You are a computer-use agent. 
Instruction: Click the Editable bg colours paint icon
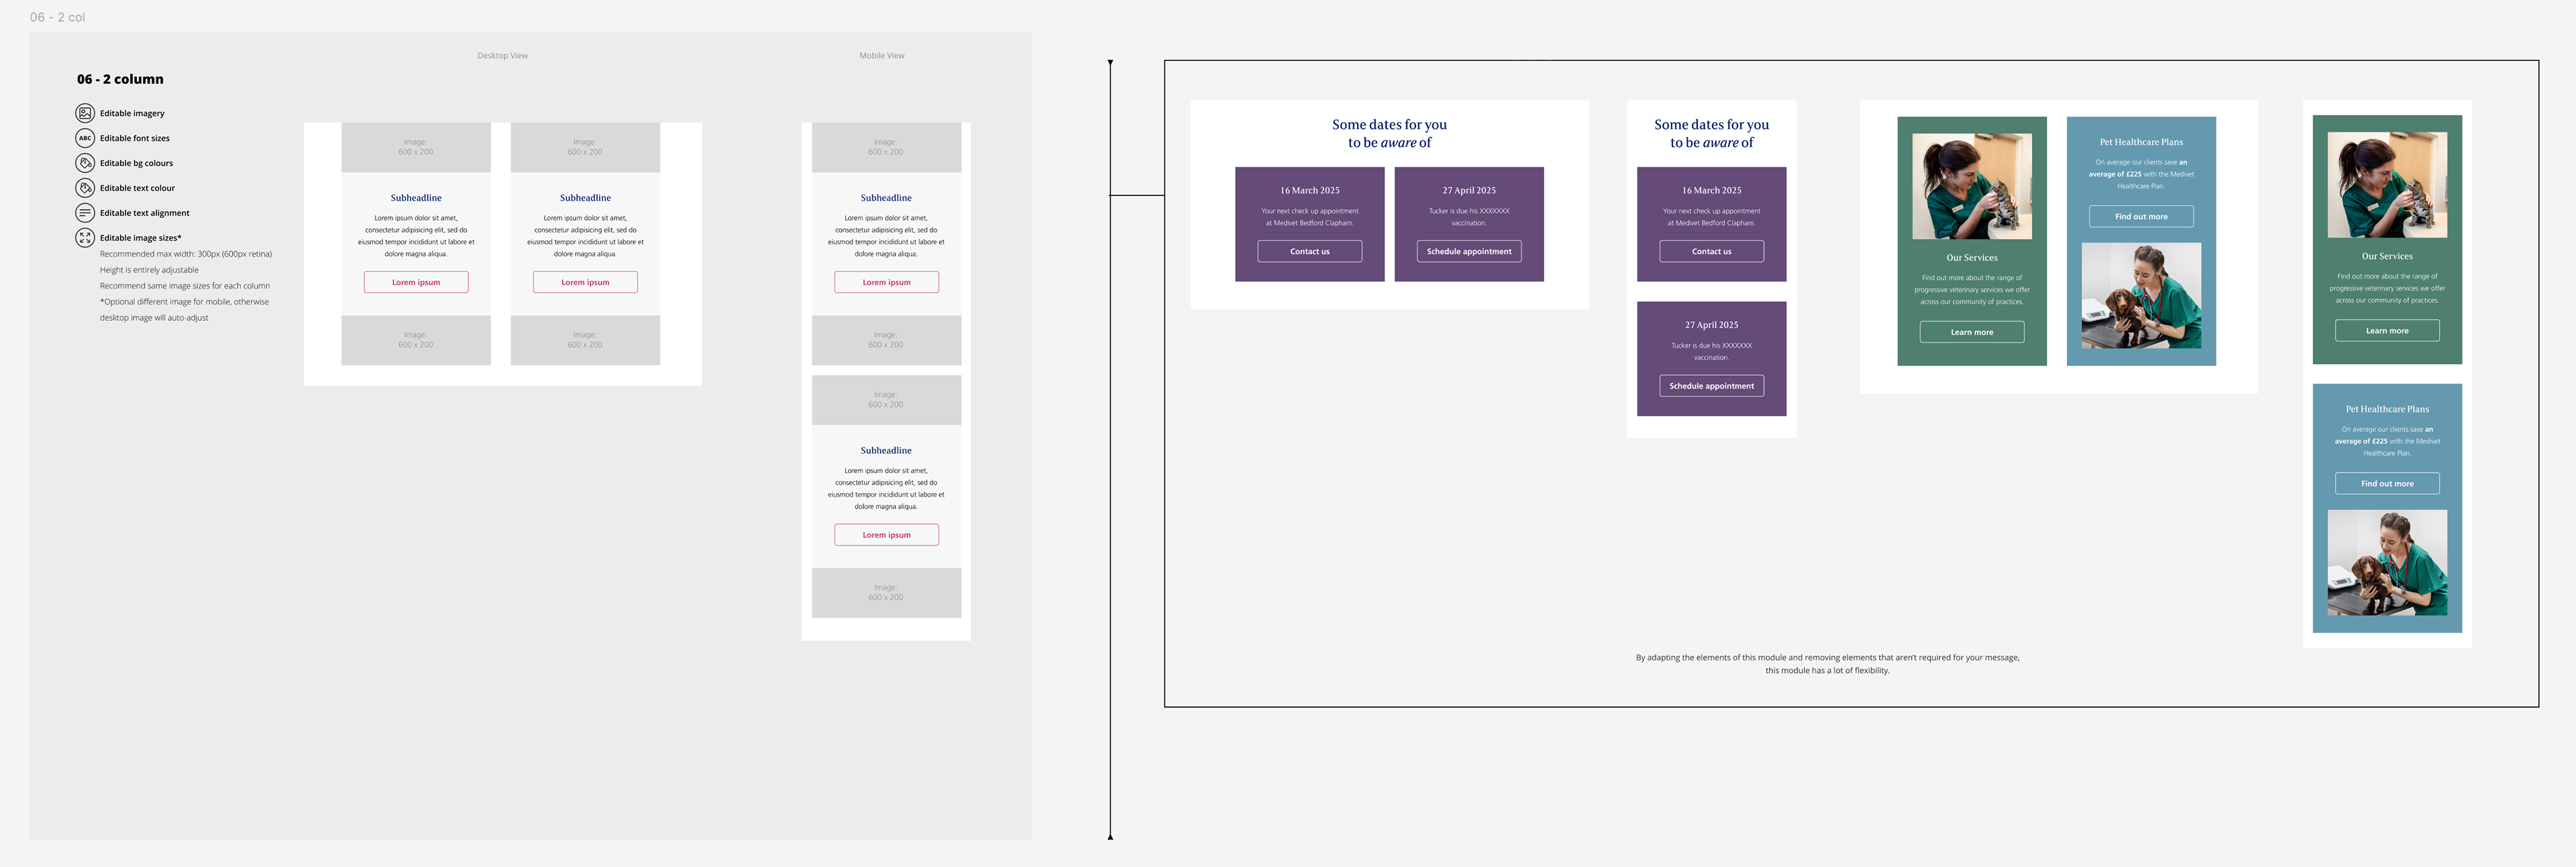click(x=85, y=163)
